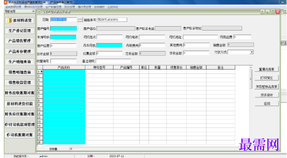287x158 pixels.
Task: Open the 财务管理 menu
Action: tap(69, 7)
